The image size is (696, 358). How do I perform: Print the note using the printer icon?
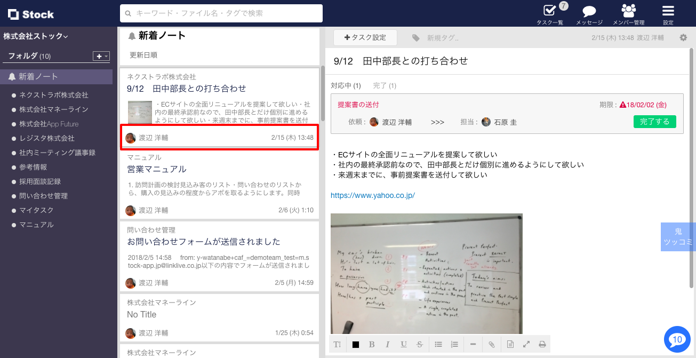point(542,345)
